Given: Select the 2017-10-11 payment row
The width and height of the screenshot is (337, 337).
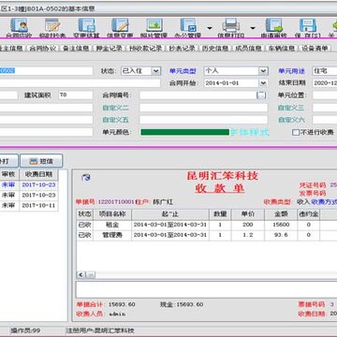Looking at the screenshot, I should (29, 206).
